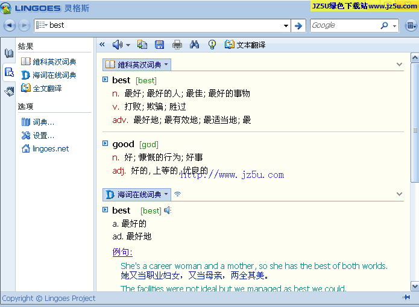Open 词典... dictionaries option
The height and width of the screenshot is (307, 419).
[x=37, y=122]
